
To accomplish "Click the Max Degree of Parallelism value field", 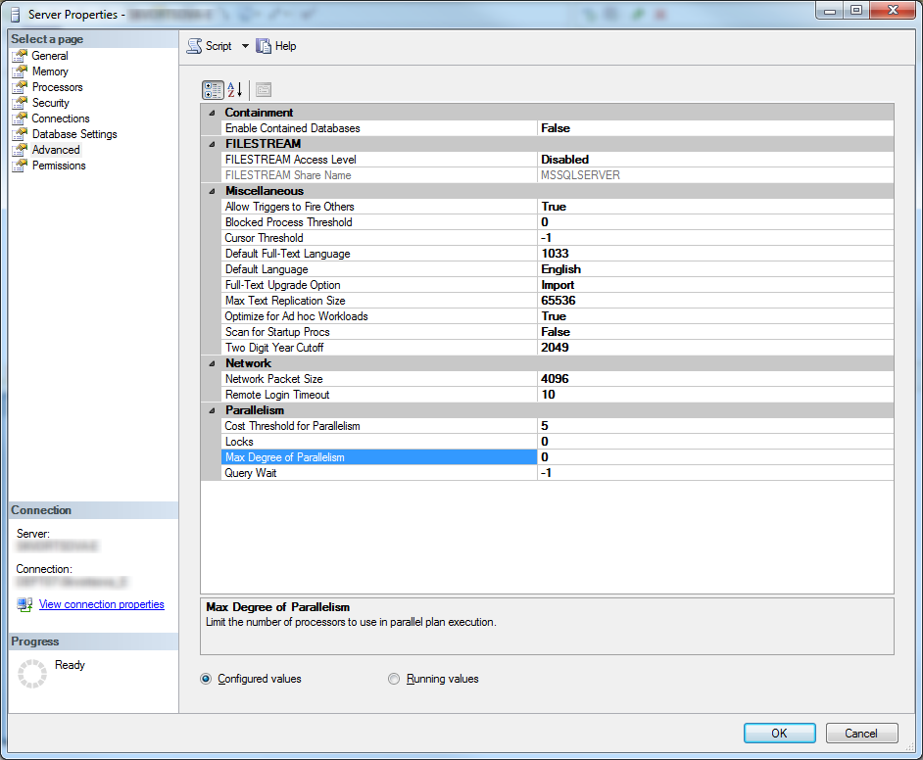I will pyautogui.click(x=714, y=457).
